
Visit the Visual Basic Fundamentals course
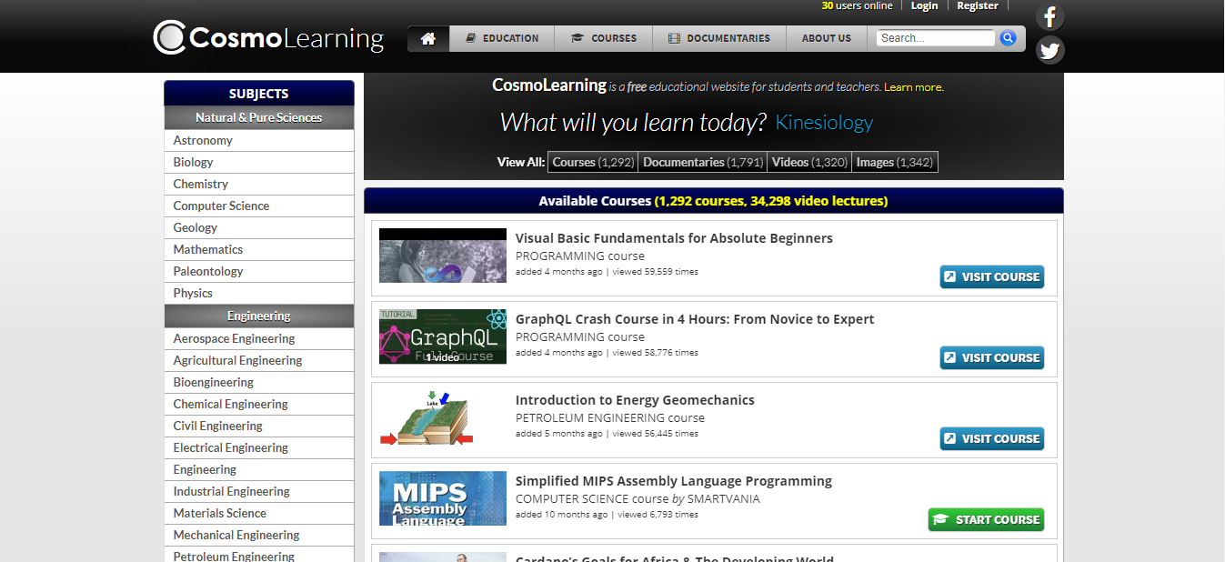992,276
